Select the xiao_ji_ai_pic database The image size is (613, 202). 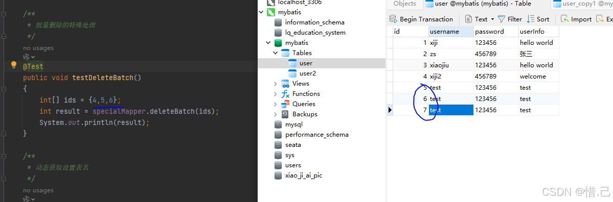[304, 175]
